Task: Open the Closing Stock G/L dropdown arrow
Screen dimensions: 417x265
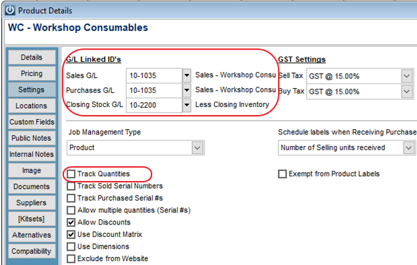Action: coord(187,105)
